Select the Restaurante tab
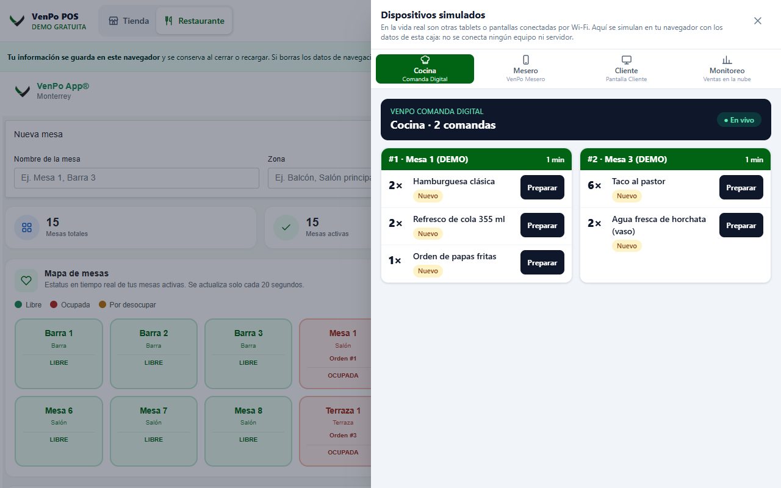The width and height of the screenshot is (781, 488). 194,21
